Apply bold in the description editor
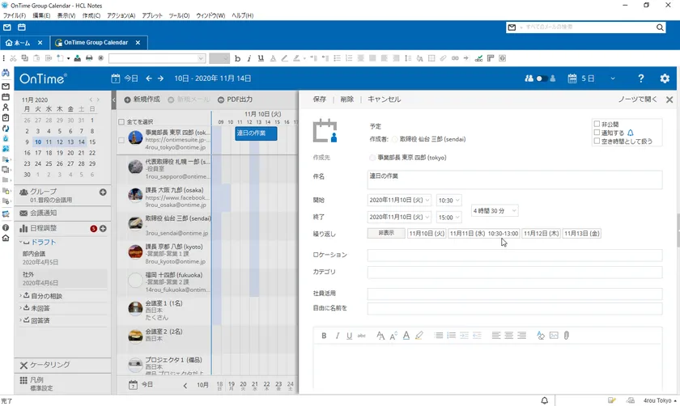 pos(324,336)
